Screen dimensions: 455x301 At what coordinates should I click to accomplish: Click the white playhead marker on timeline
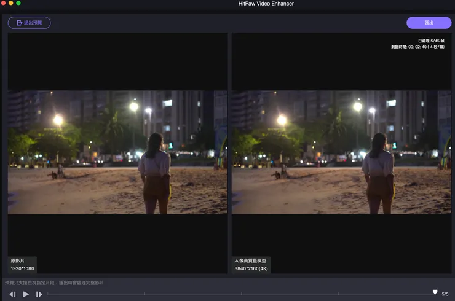435,292
